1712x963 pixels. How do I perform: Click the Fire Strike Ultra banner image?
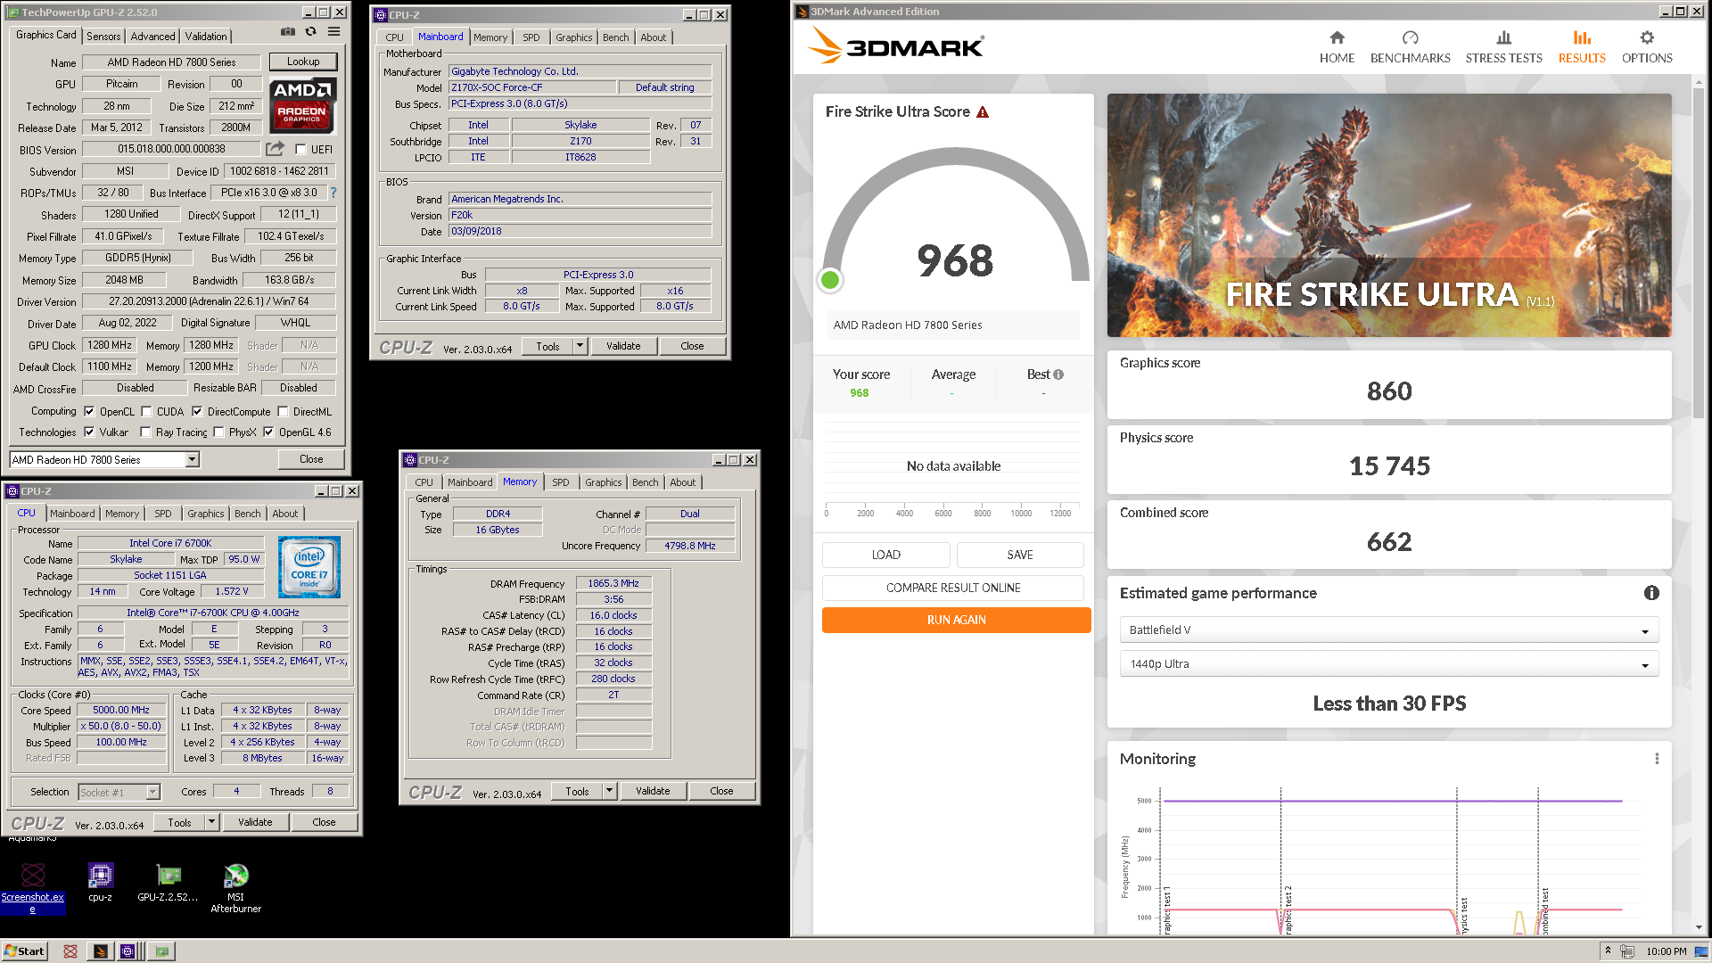click(x=1389, y=215)
